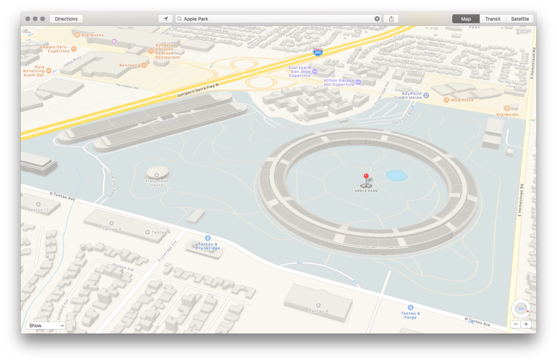This screenshot has height=363, width=557.
Task: Click the purple movie theater marker
Action: click(x=114, y=41)
